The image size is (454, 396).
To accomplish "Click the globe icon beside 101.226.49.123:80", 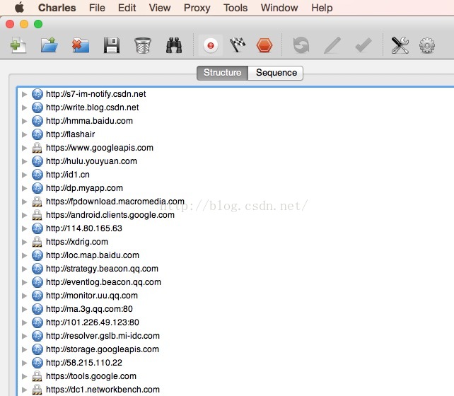I will coord(37,322).
